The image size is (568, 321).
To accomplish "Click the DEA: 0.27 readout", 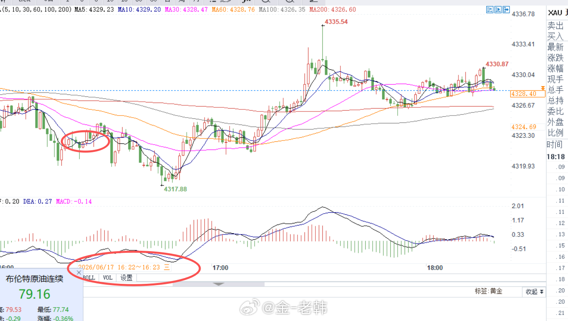I will (x=38, y=201).
